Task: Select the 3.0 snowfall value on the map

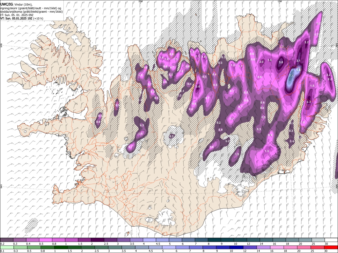Action: (281, 62)
